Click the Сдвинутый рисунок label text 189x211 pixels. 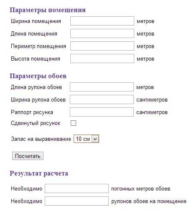pos(36,123)
